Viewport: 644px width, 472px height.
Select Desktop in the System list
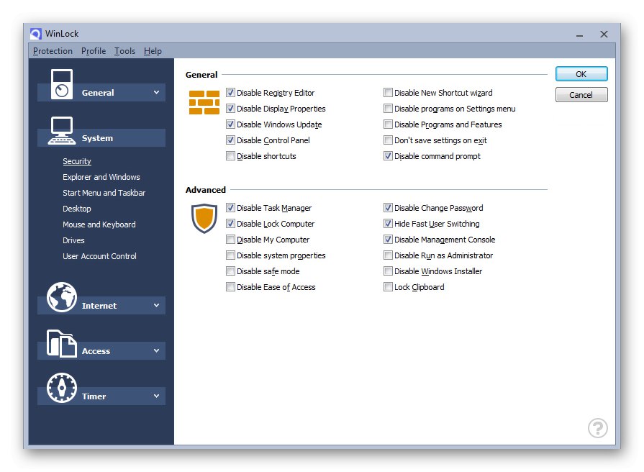coord(77,209)
